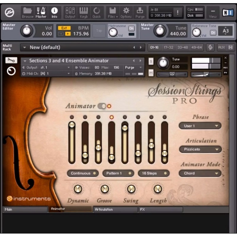The width and height of the screenshot is (237, 237).
Task: Click the Swing knob
Action: click(131, 189)
